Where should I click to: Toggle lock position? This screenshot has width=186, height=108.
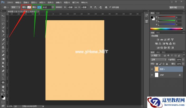tap(164, 64)
